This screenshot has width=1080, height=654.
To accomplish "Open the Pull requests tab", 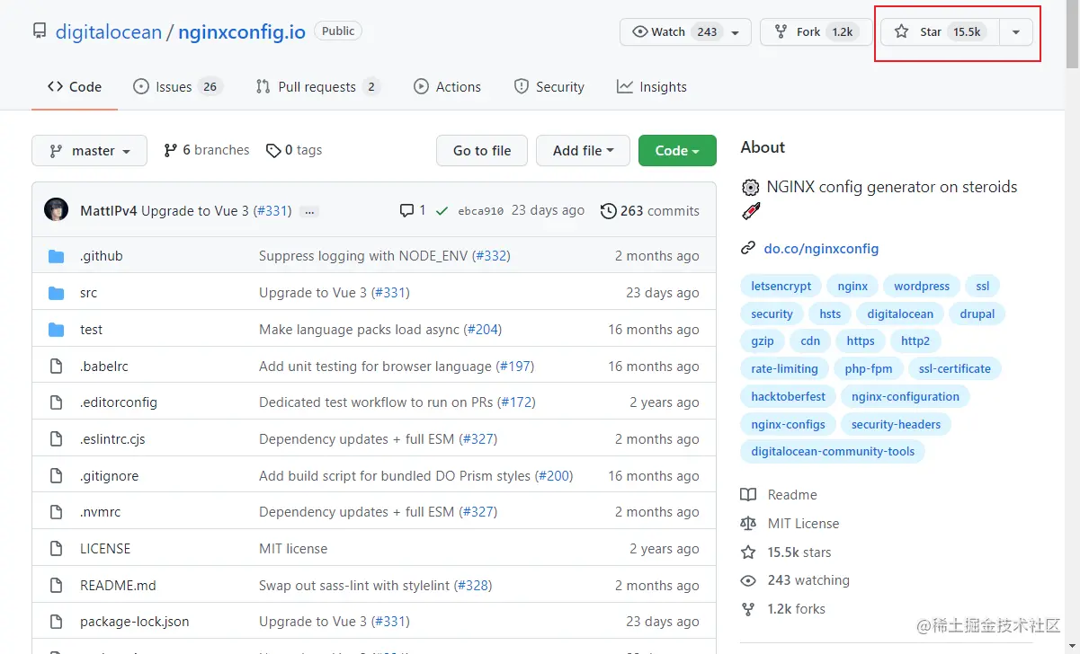I will coord(318,87).
